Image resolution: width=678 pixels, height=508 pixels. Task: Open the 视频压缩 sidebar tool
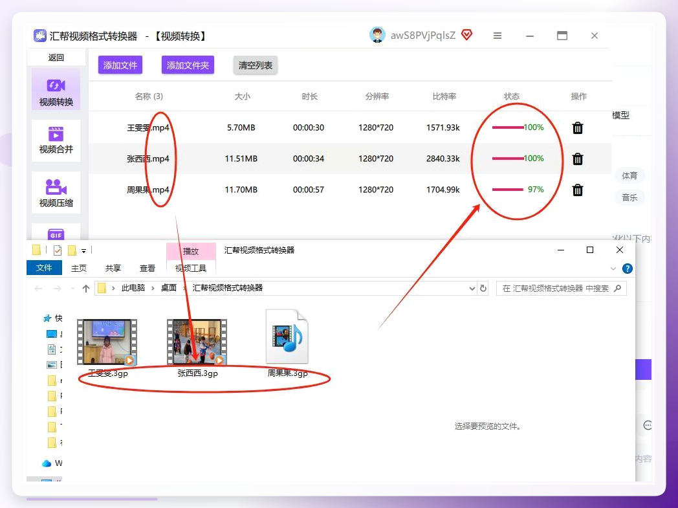(x=56, y=192)
